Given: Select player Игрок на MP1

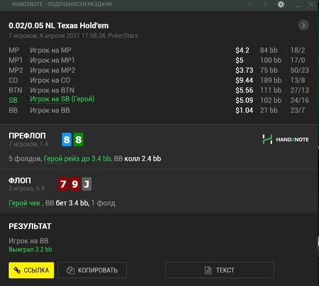Looking at the screenshot, I should [52, 60].
